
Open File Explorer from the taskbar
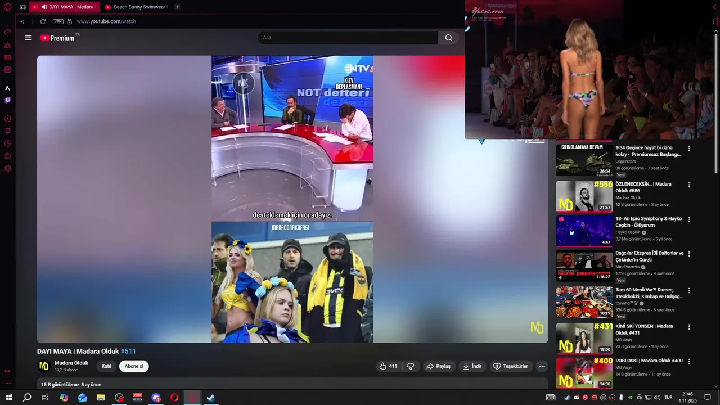pos(101,398)
